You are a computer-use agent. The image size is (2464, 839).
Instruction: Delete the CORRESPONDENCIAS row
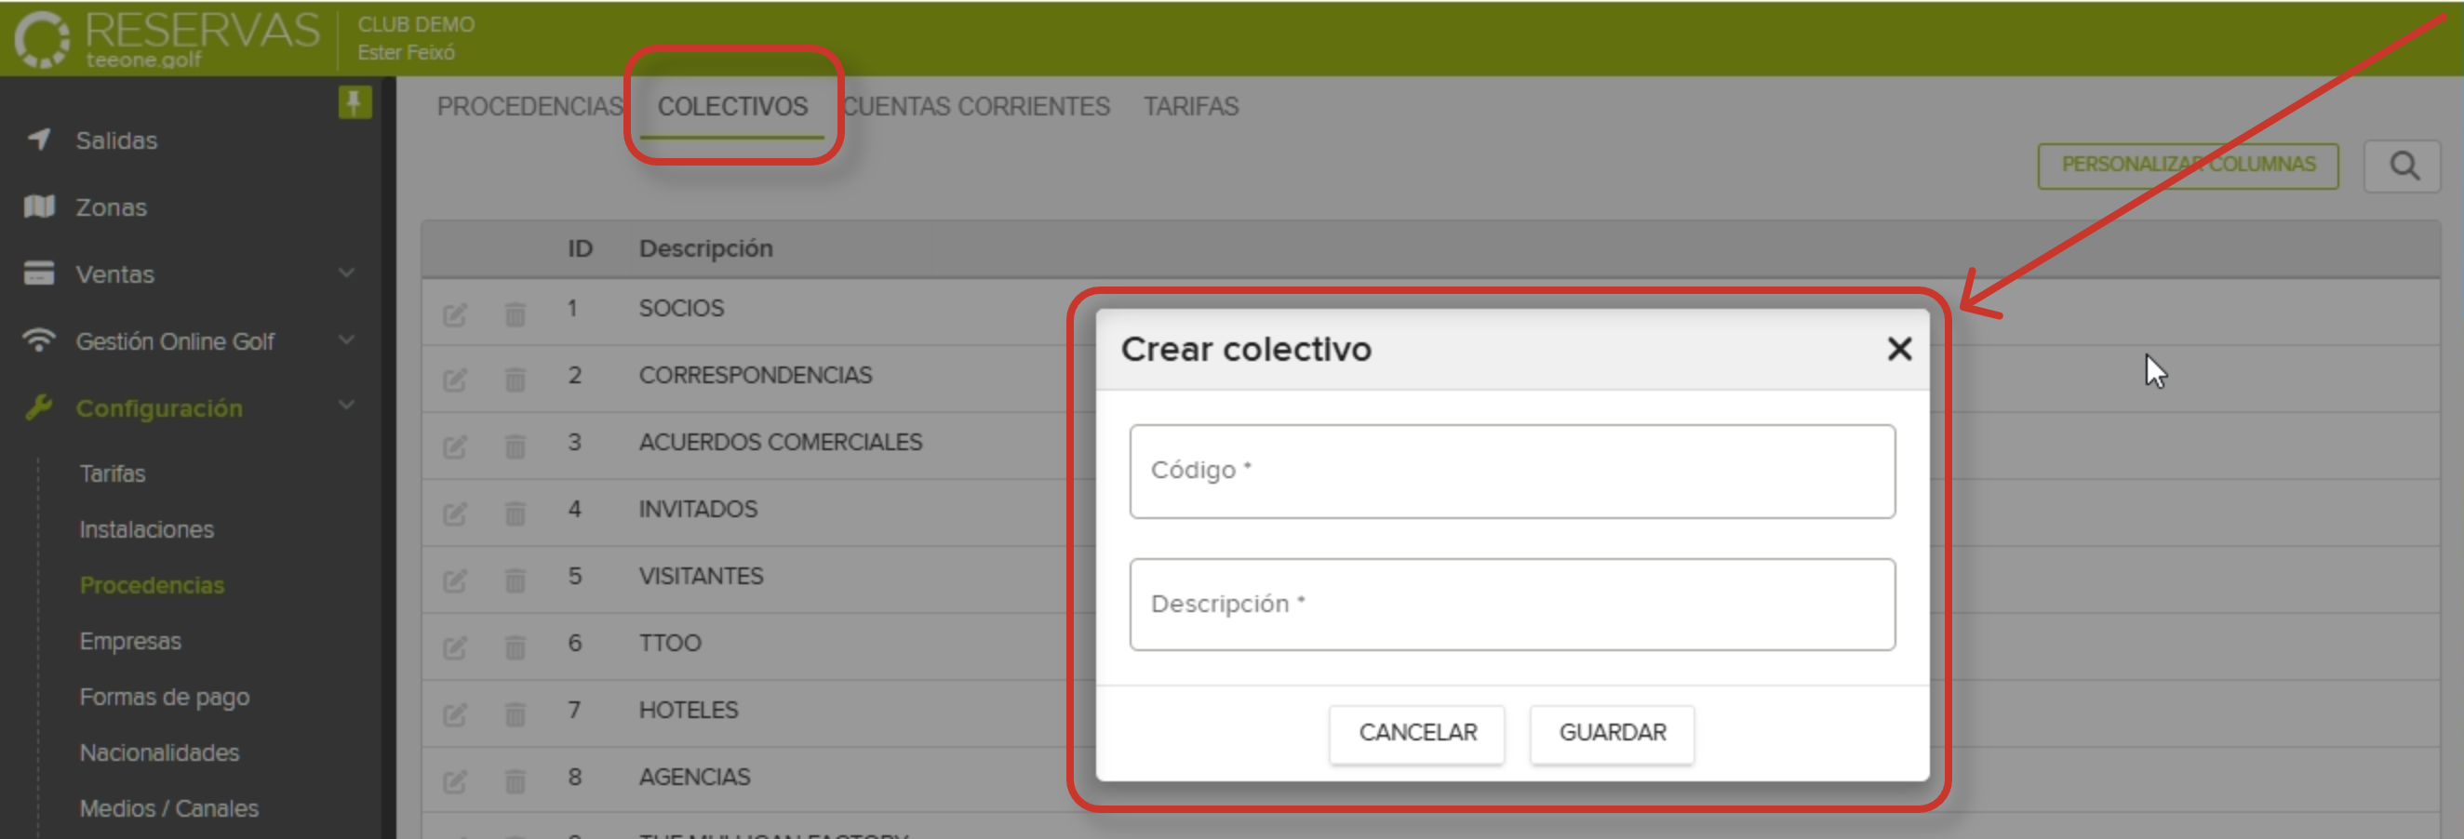click(515, 380)
